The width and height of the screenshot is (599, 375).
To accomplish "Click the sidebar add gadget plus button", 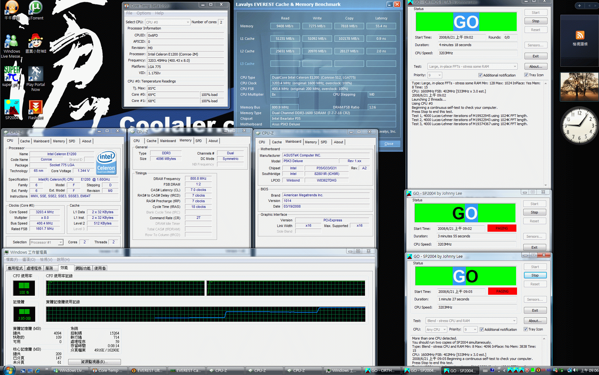I will [x=580, y=5].
